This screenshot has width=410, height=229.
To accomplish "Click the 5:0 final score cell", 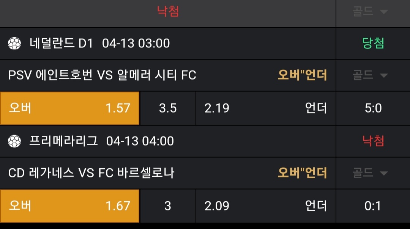I will coord(373,108).
